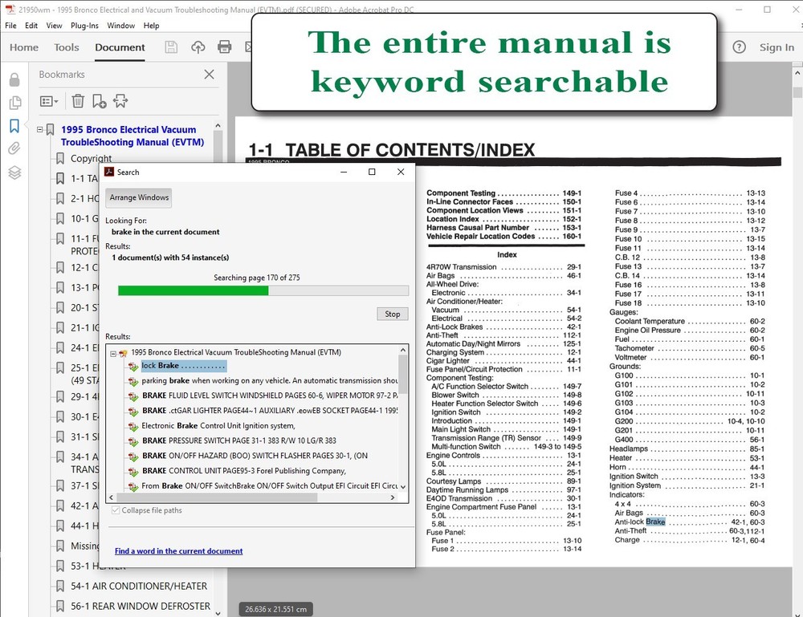Click scroll-up arrow of search results list

pos(403,350)
